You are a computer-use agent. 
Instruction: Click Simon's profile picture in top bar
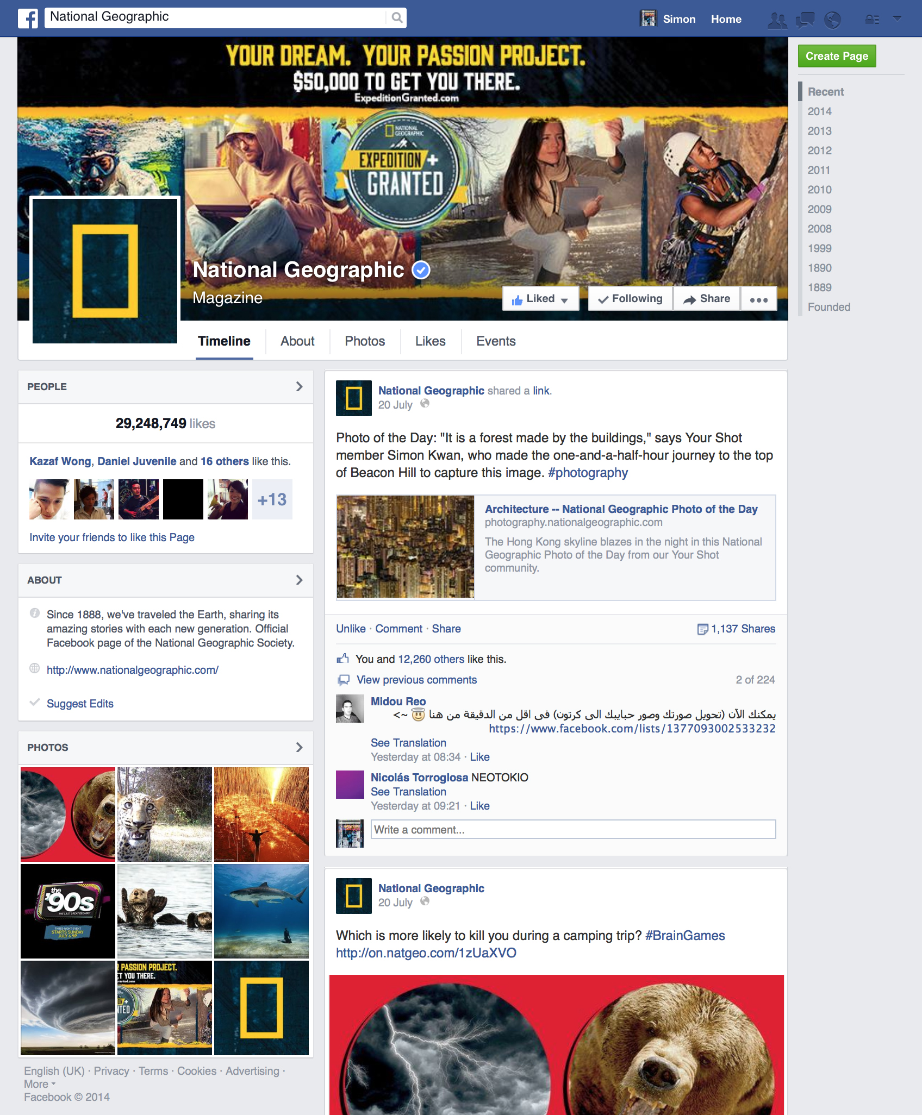(x=648, y=18)
